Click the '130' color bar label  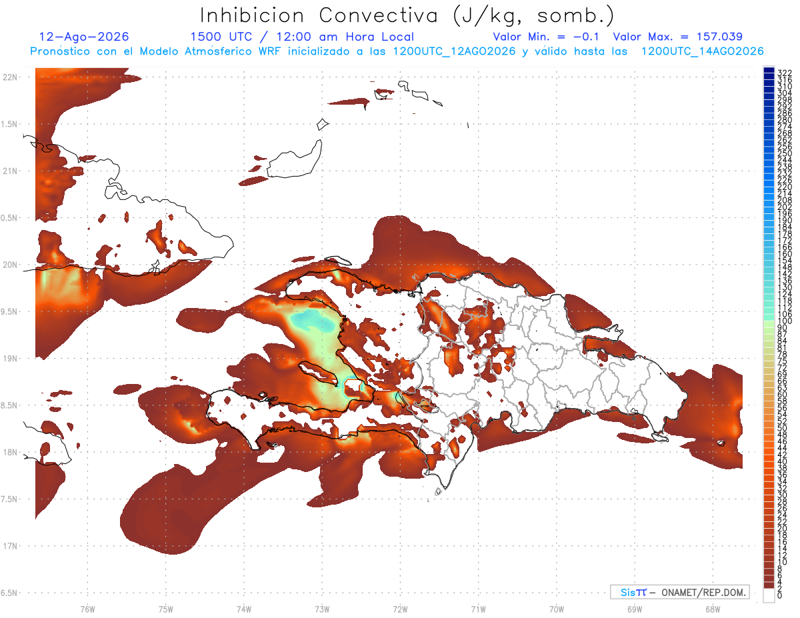(784, 287)
